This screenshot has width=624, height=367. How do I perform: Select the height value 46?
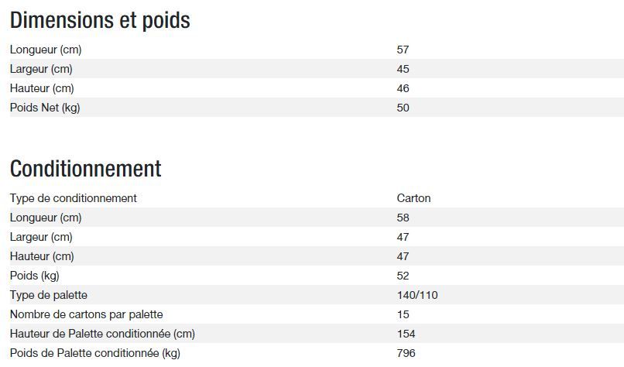pos(403,88)
